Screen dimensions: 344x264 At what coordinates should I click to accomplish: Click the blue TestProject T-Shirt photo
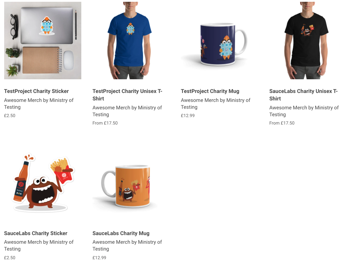point(131,41)
